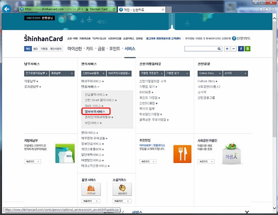Open 정보보호서비스 link

coord(95,112)
